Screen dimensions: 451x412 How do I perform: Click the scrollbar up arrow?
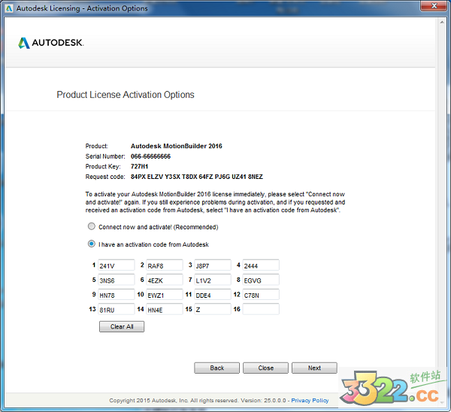442,23
